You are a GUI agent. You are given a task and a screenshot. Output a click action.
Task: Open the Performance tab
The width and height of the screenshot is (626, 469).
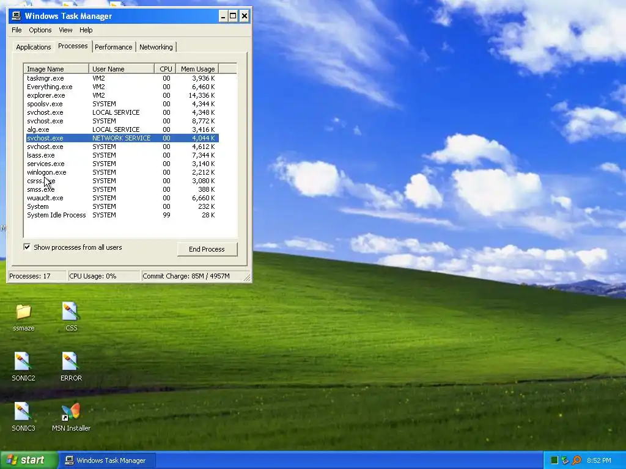[x=113, y=47]
